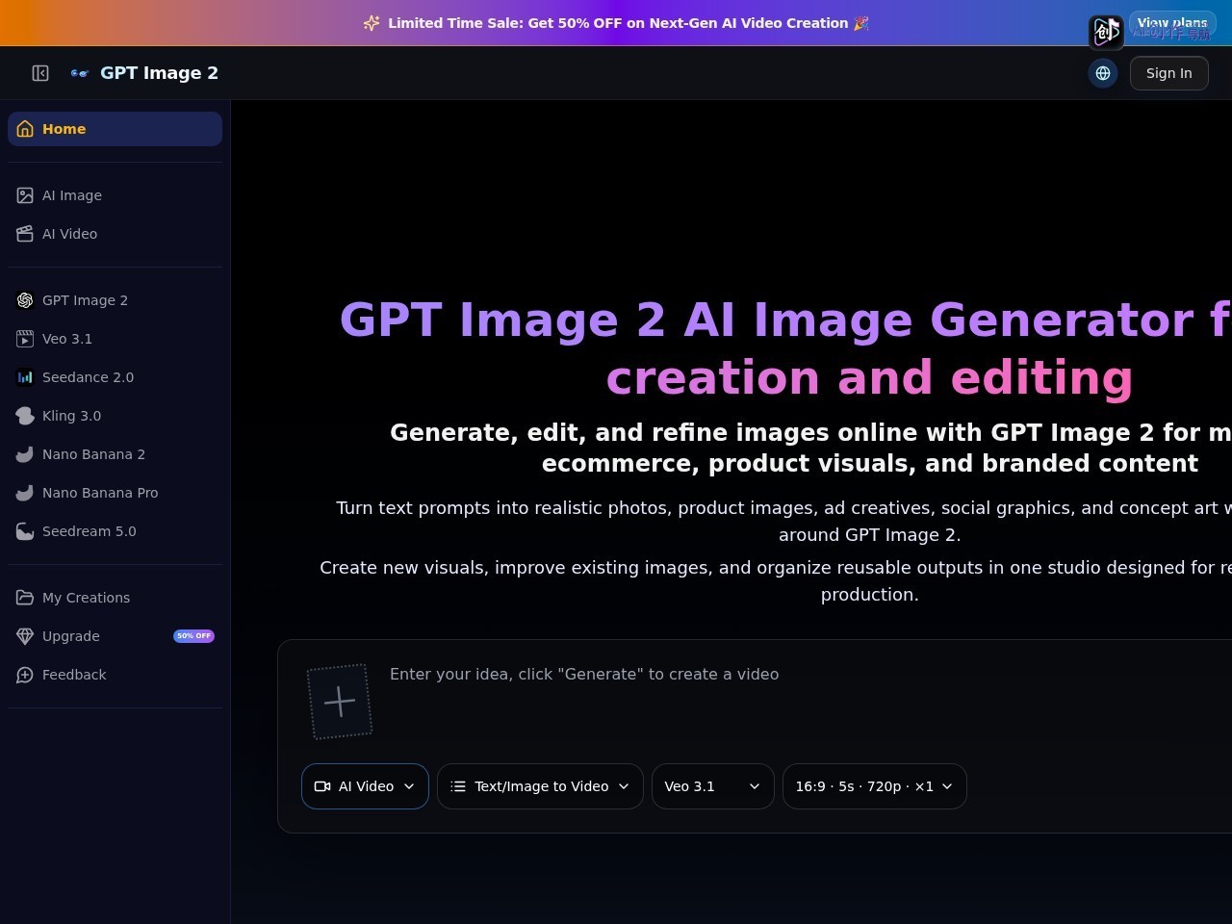
Task: Click the Sign In button
Action: 1168,73
